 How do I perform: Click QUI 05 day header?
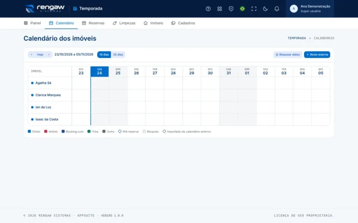coord(321,72)
